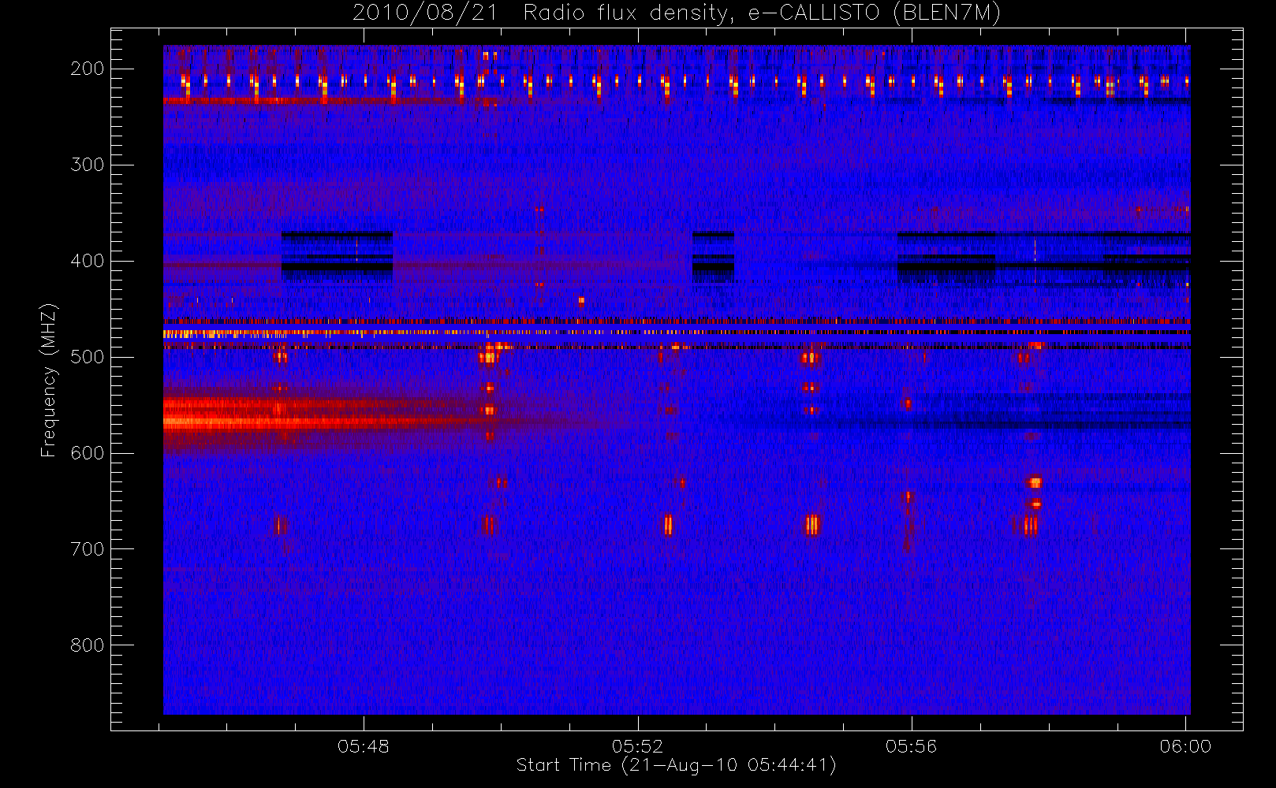The image size is (1276, 788).
Task: Click the "Start Time (21-Aug-10 05:44:41)" label
Action: coord(677,765)
